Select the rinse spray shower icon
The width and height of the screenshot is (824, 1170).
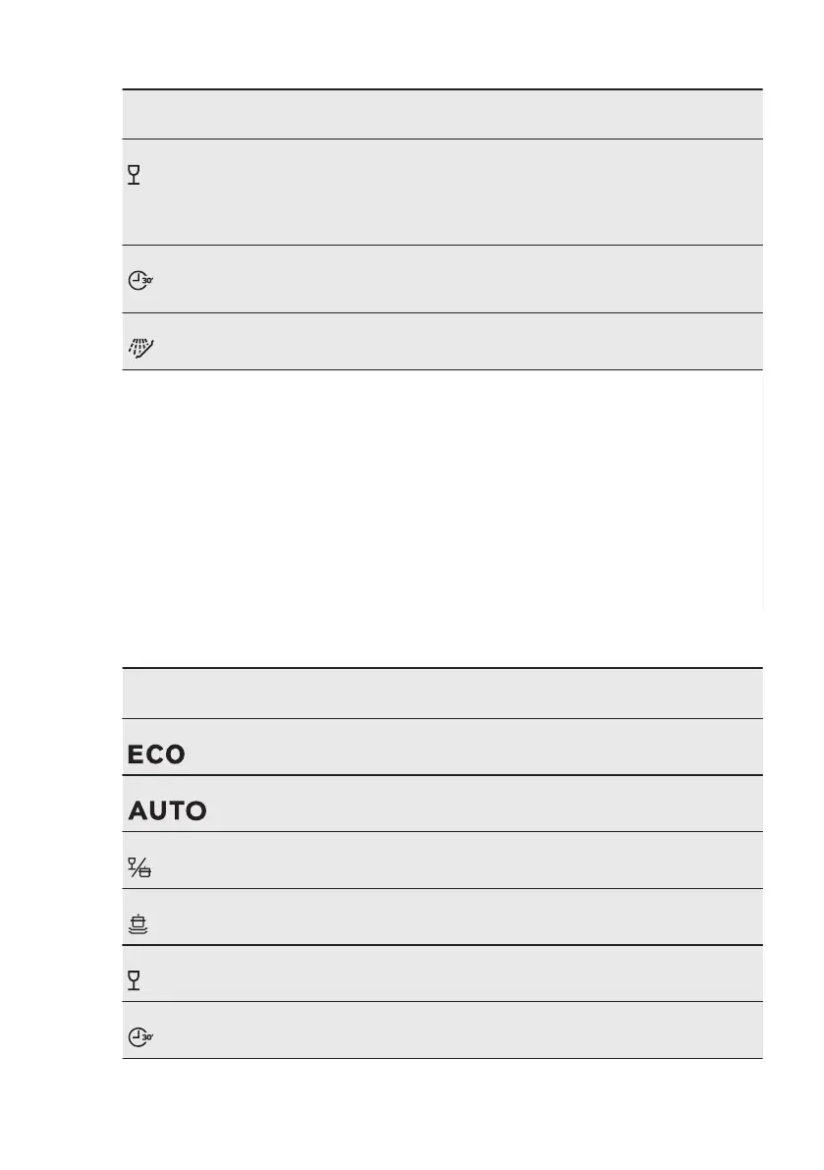point(142,343)
